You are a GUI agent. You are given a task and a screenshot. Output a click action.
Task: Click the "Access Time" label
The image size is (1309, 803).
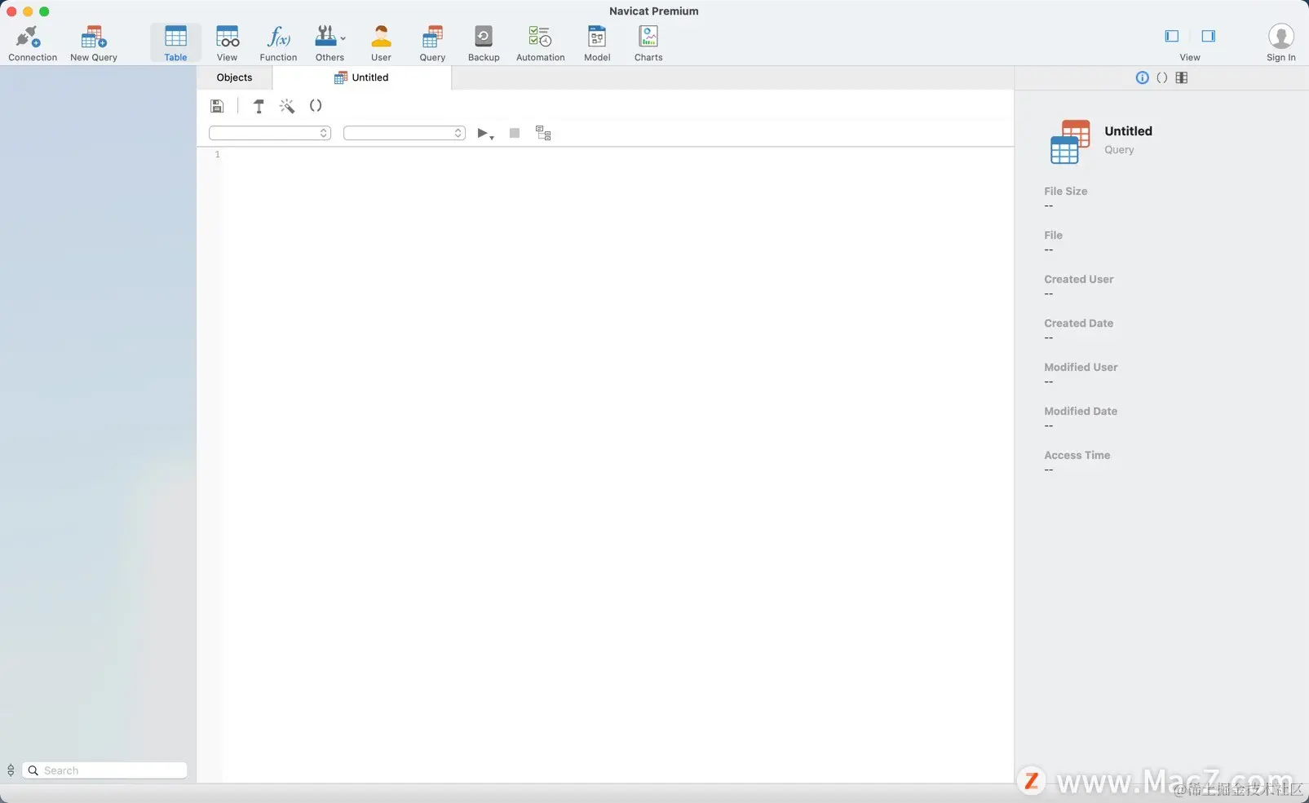[x=1077, y=455]
